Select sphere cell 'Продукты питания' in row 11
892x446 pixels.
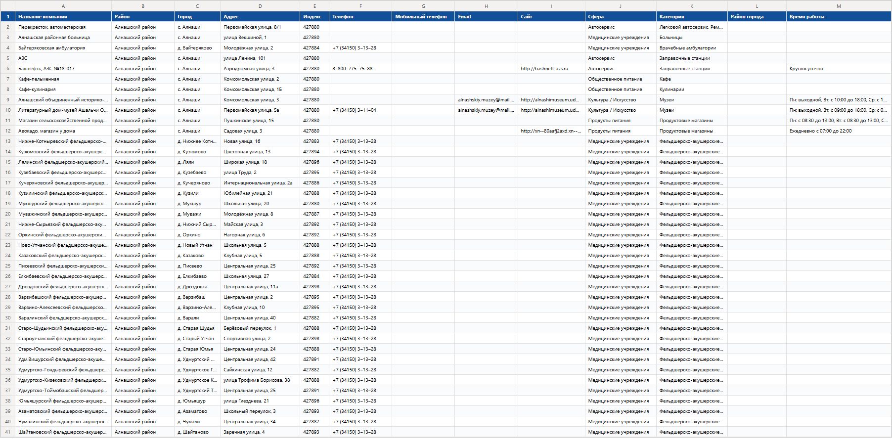click(x=621, y=121)
